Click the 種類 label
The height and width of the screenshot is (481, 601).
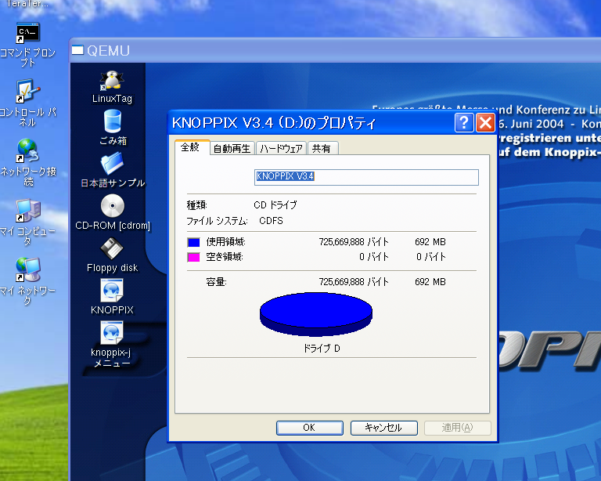196,204
